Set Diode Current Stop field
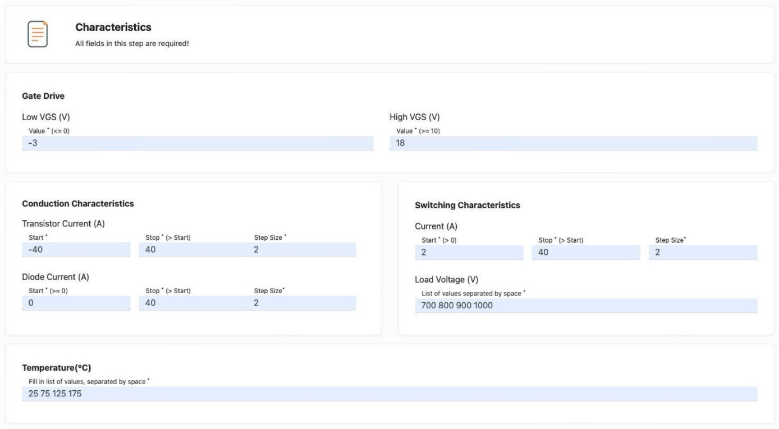Image resolution: width=779 pixels, height=429 pixels. (193, 303)
